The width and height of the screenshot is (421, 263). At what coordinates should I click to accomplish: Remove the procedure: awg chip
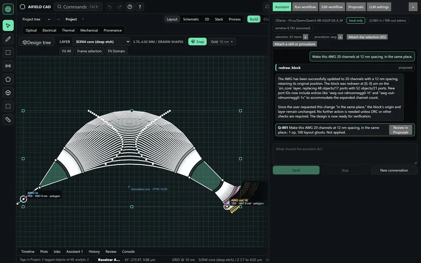point(340,37)
